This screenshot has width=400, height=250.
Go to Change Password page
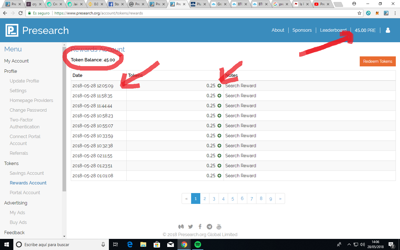[x=28, y=110]
